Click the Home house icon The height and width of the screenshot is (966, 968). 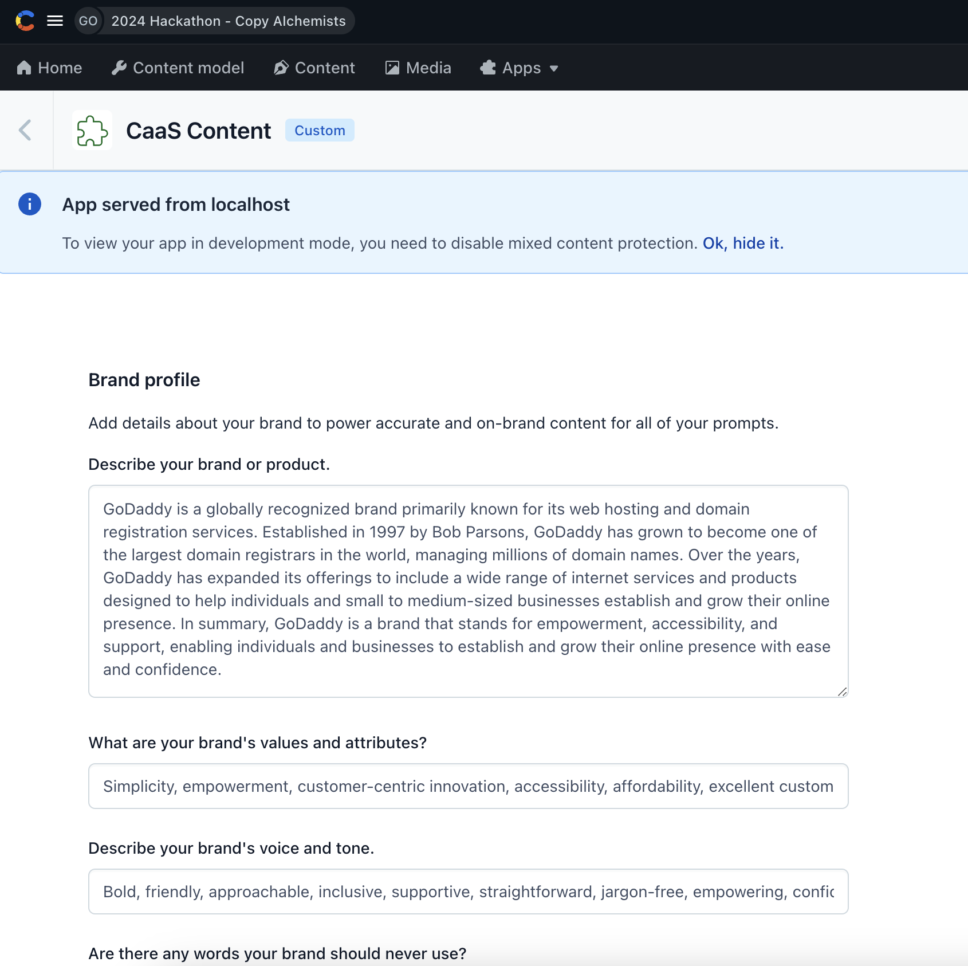24,68
